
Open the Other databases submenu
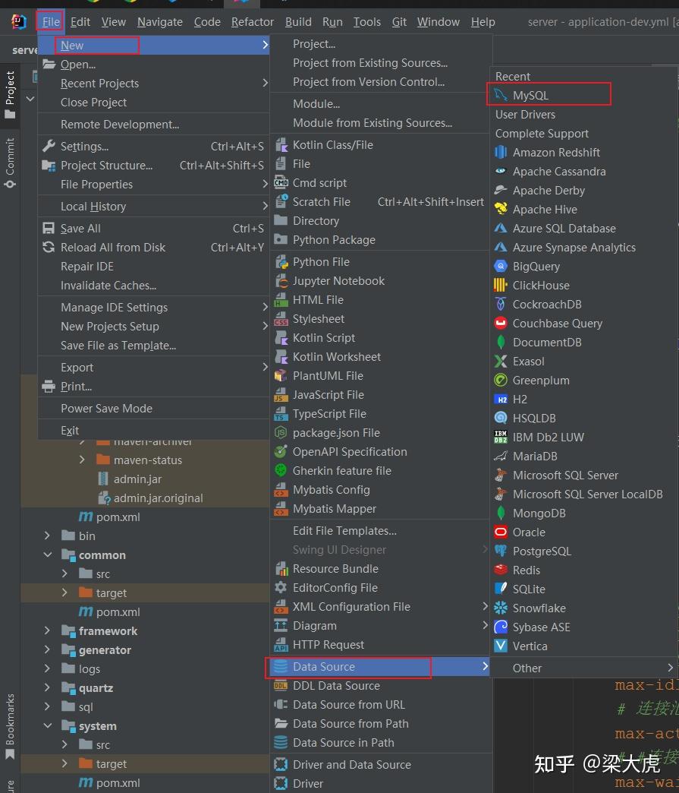click(584, 668)
